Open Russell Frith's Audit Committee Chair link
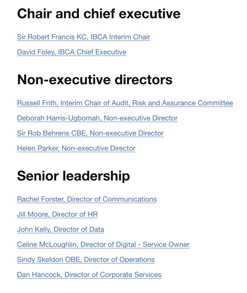The width and height of the screenshot is (247, 293). pos(125,103)
